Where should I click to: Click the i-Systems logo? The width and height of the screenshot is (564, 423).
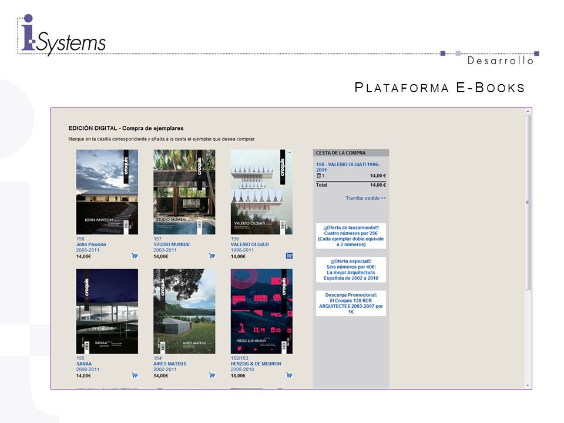63,35
